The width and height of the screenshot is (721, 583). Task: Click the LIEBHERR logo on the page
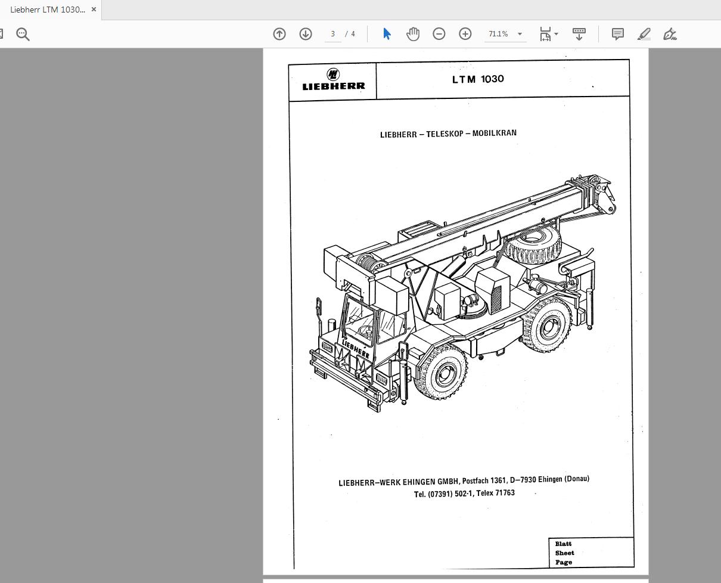[334, 79]
